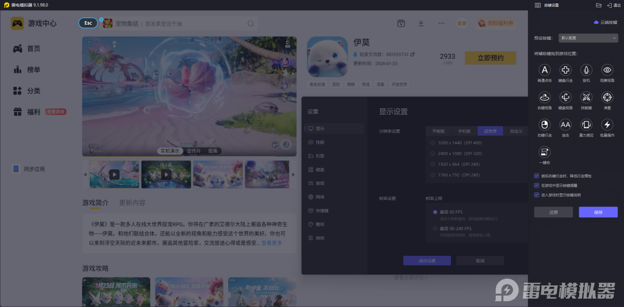Choose the 最高 90-240 FPS option
The width and height of the screenshot is (624, 307).
[435, 229]
